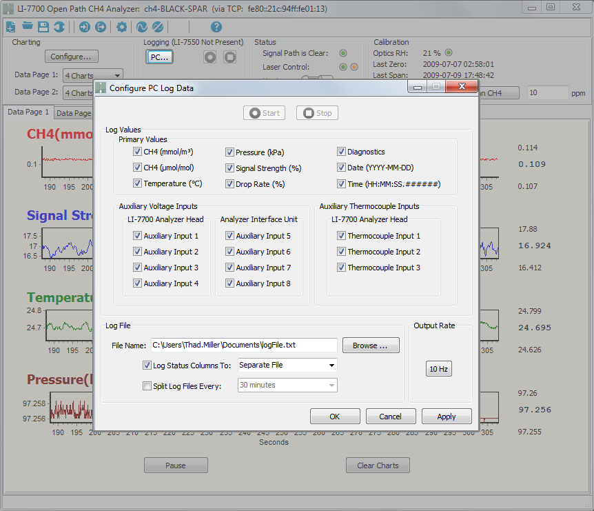Click the Signal Strength chart in the main window
Viewport: 594px width, 511px height.
point(68,243)
